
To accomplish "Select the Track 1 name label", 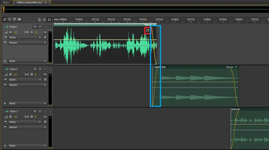I will tap(14, 27).
